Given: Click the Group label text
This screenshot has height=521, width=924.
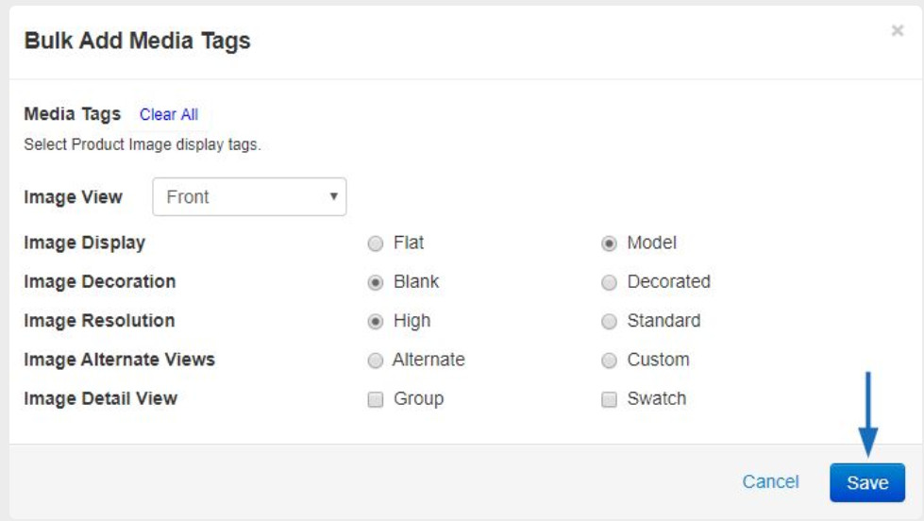Looking at the screenshot, I should [x=418, y=399].
